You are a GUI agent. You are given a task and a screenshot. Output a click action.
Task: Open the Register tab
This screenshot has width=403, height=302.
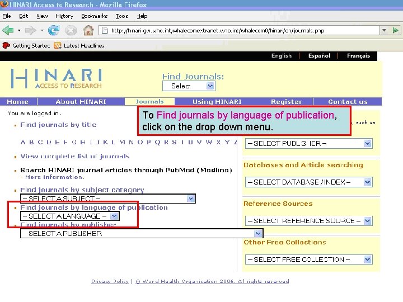(287, 102)
